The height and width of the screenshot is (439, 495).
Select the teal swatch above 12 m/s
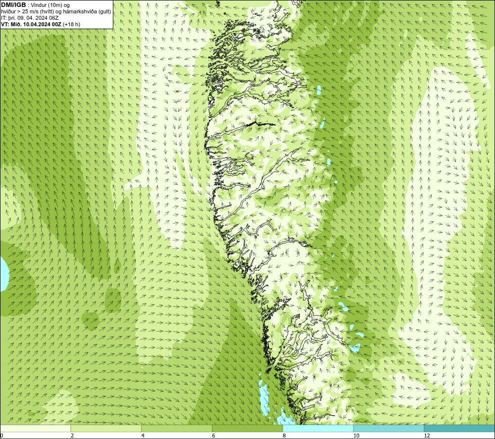click(x=460, y=428)
